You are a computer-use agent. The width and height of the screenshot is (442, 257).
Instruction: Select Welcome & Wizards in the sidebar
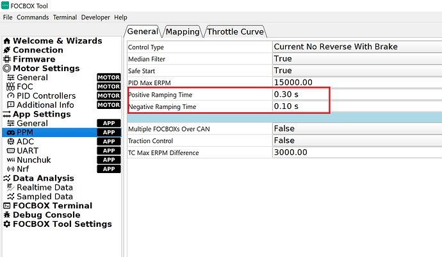point(58,41)
